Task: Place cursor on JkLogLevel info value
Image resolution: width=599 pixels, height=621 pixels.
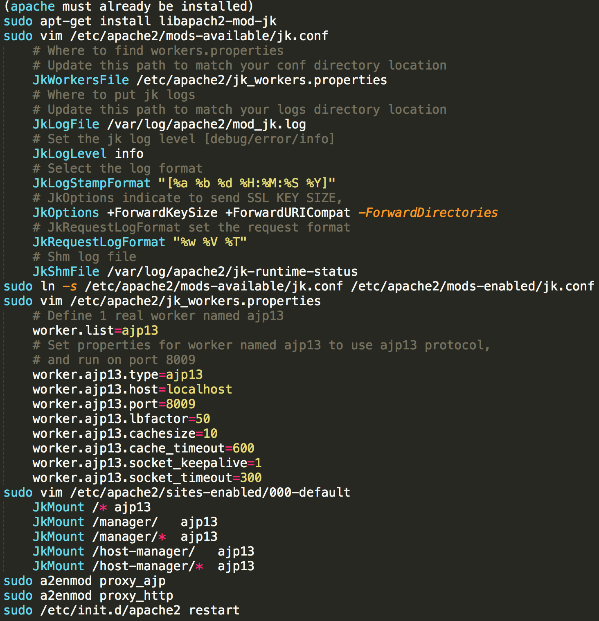Action: click(129, 154)
